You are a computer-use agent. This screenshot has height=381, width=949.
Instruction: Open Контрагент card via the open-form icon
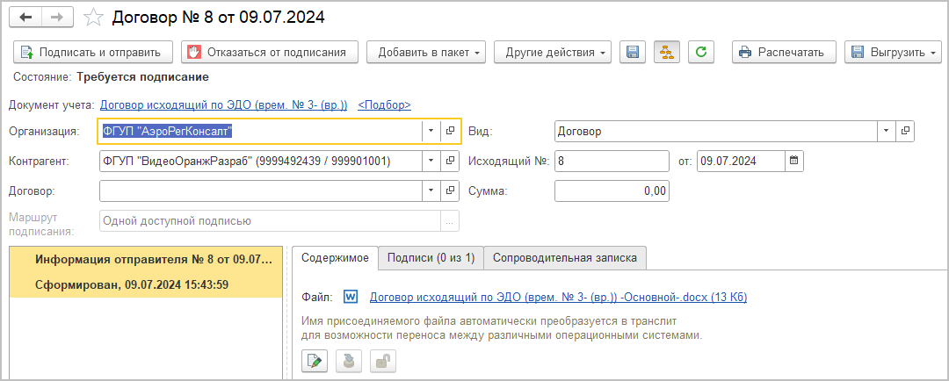(450, 162)
